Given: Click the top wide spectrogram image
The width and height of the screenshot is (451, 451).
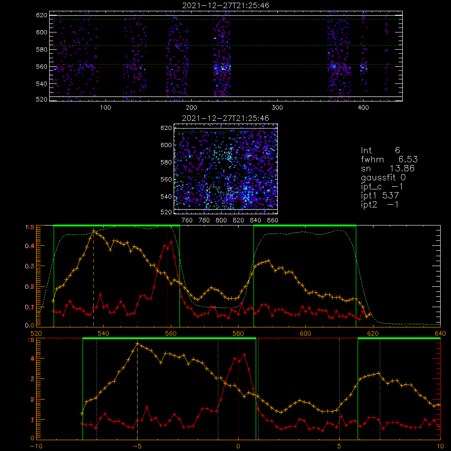Looking at the screenshot, I should click(x=226, y=56).
